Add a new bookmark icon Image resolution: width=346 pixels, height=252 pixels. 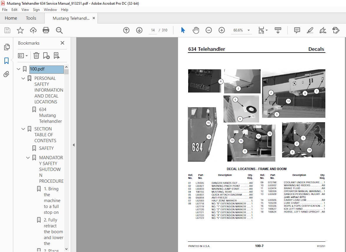point(46,56)
